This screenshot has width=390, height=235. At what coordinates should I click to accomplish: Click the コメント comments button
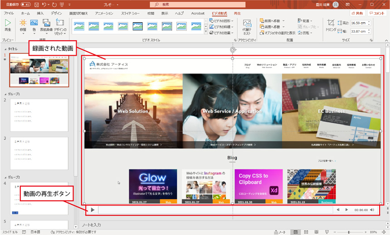pos(376,13)
